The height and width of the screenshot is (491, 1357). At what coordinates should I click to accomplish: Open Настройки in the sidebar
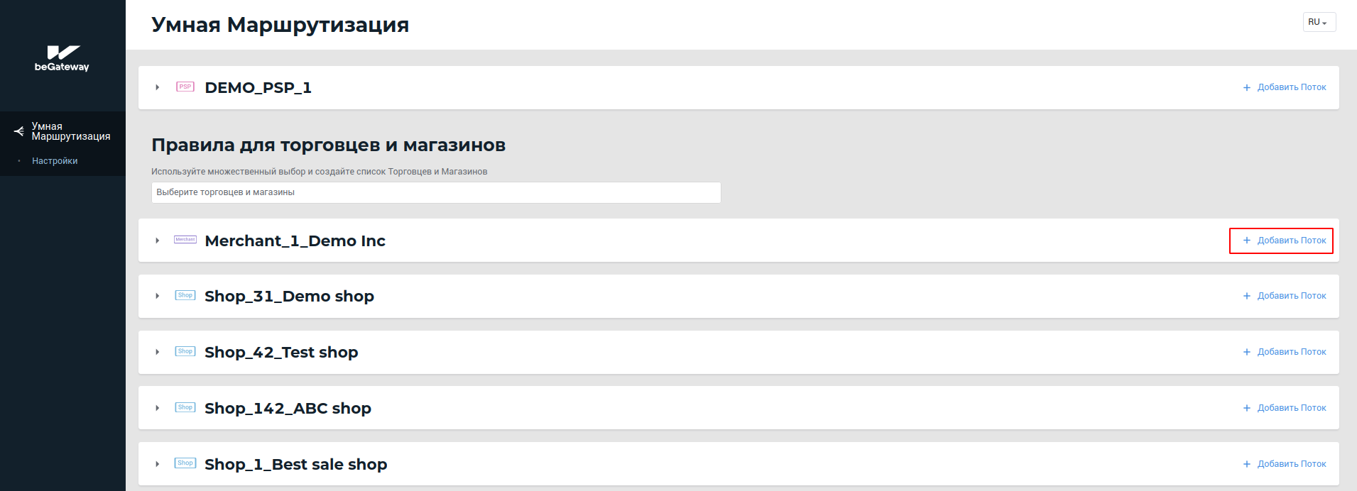(x=55, y=161)
